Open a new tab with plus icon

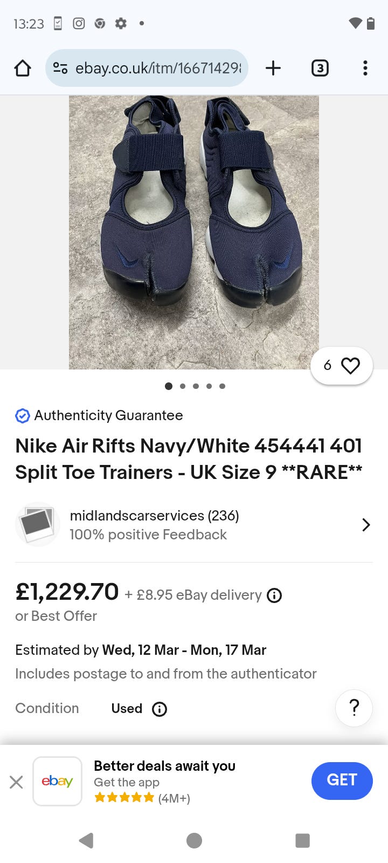pos(273,69)
